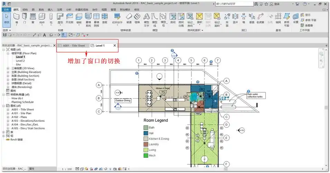Image resolution: width=330 pixels, height=173 pixels.
Task: Click the 登录 sign-in button
Action: pos(275,4)
